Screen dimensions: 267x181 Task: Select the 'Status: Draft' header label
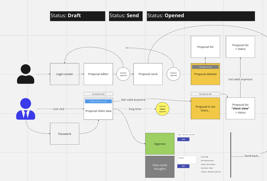[77, 16]
